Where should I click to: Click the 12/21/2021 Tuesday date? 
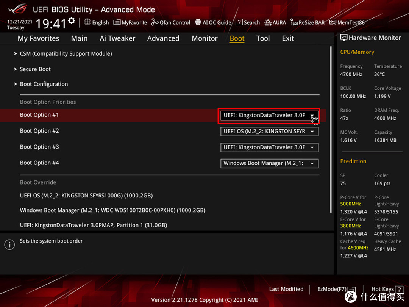[x=19, y=25]
